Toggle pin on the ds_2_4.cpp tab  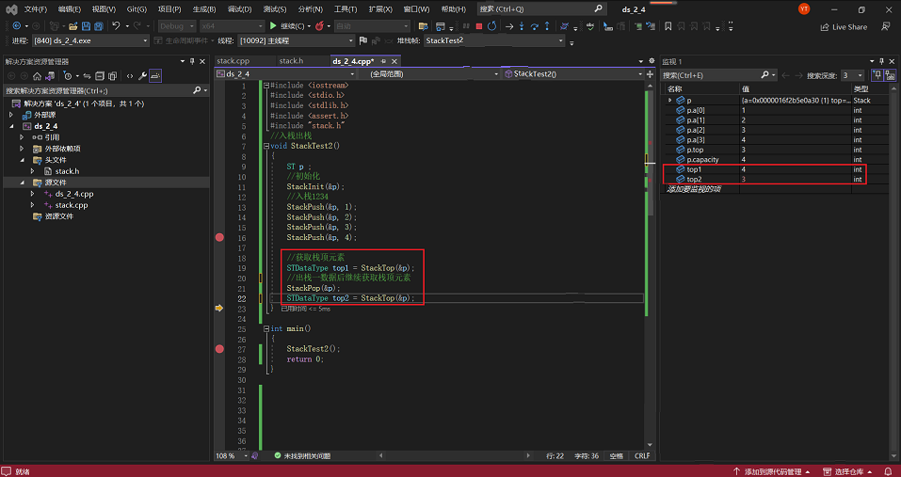(383, 61)
